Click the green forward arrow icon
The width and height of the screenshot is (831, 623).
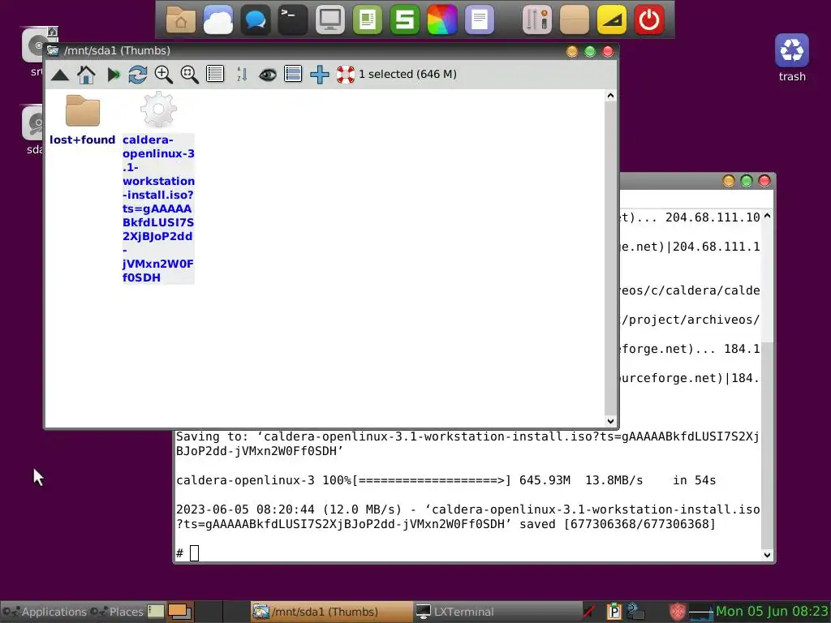(113, 75)
